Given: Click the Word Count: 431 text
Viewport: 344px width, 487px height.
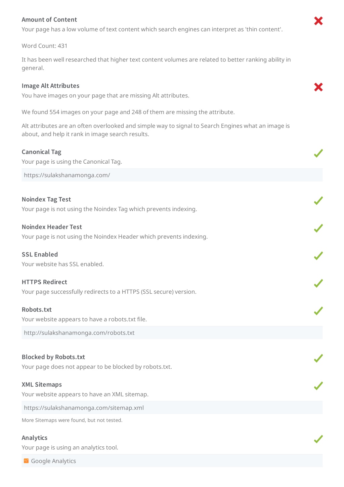Looking at the screenshot, I should click(44, 46).
